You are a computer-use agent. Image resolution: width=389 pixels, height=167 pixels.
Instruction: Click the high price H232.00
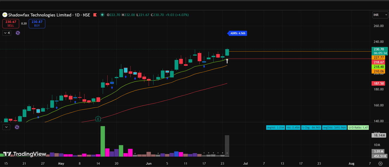pyautogui.click(x=128, y=15)
